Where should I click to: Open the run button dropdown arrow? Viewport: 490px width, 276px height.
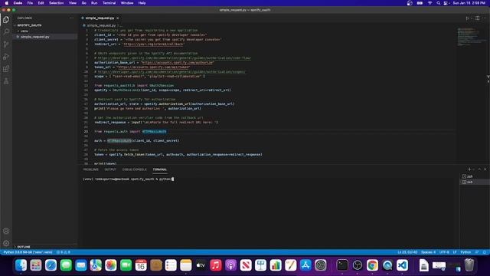point(472,18)
